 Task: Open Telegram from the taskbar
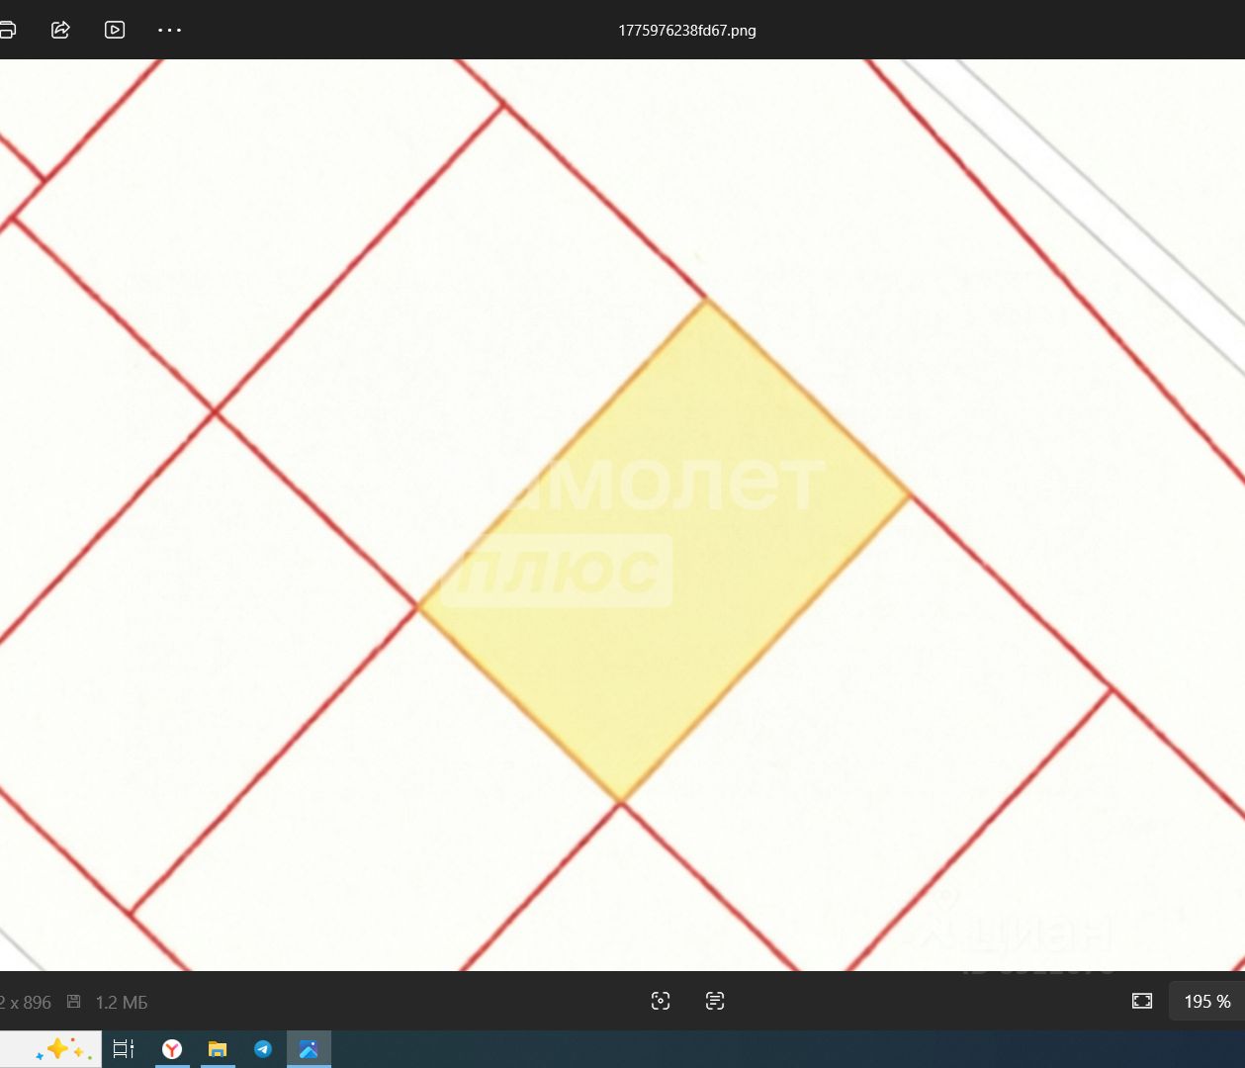click(263, 1049)
